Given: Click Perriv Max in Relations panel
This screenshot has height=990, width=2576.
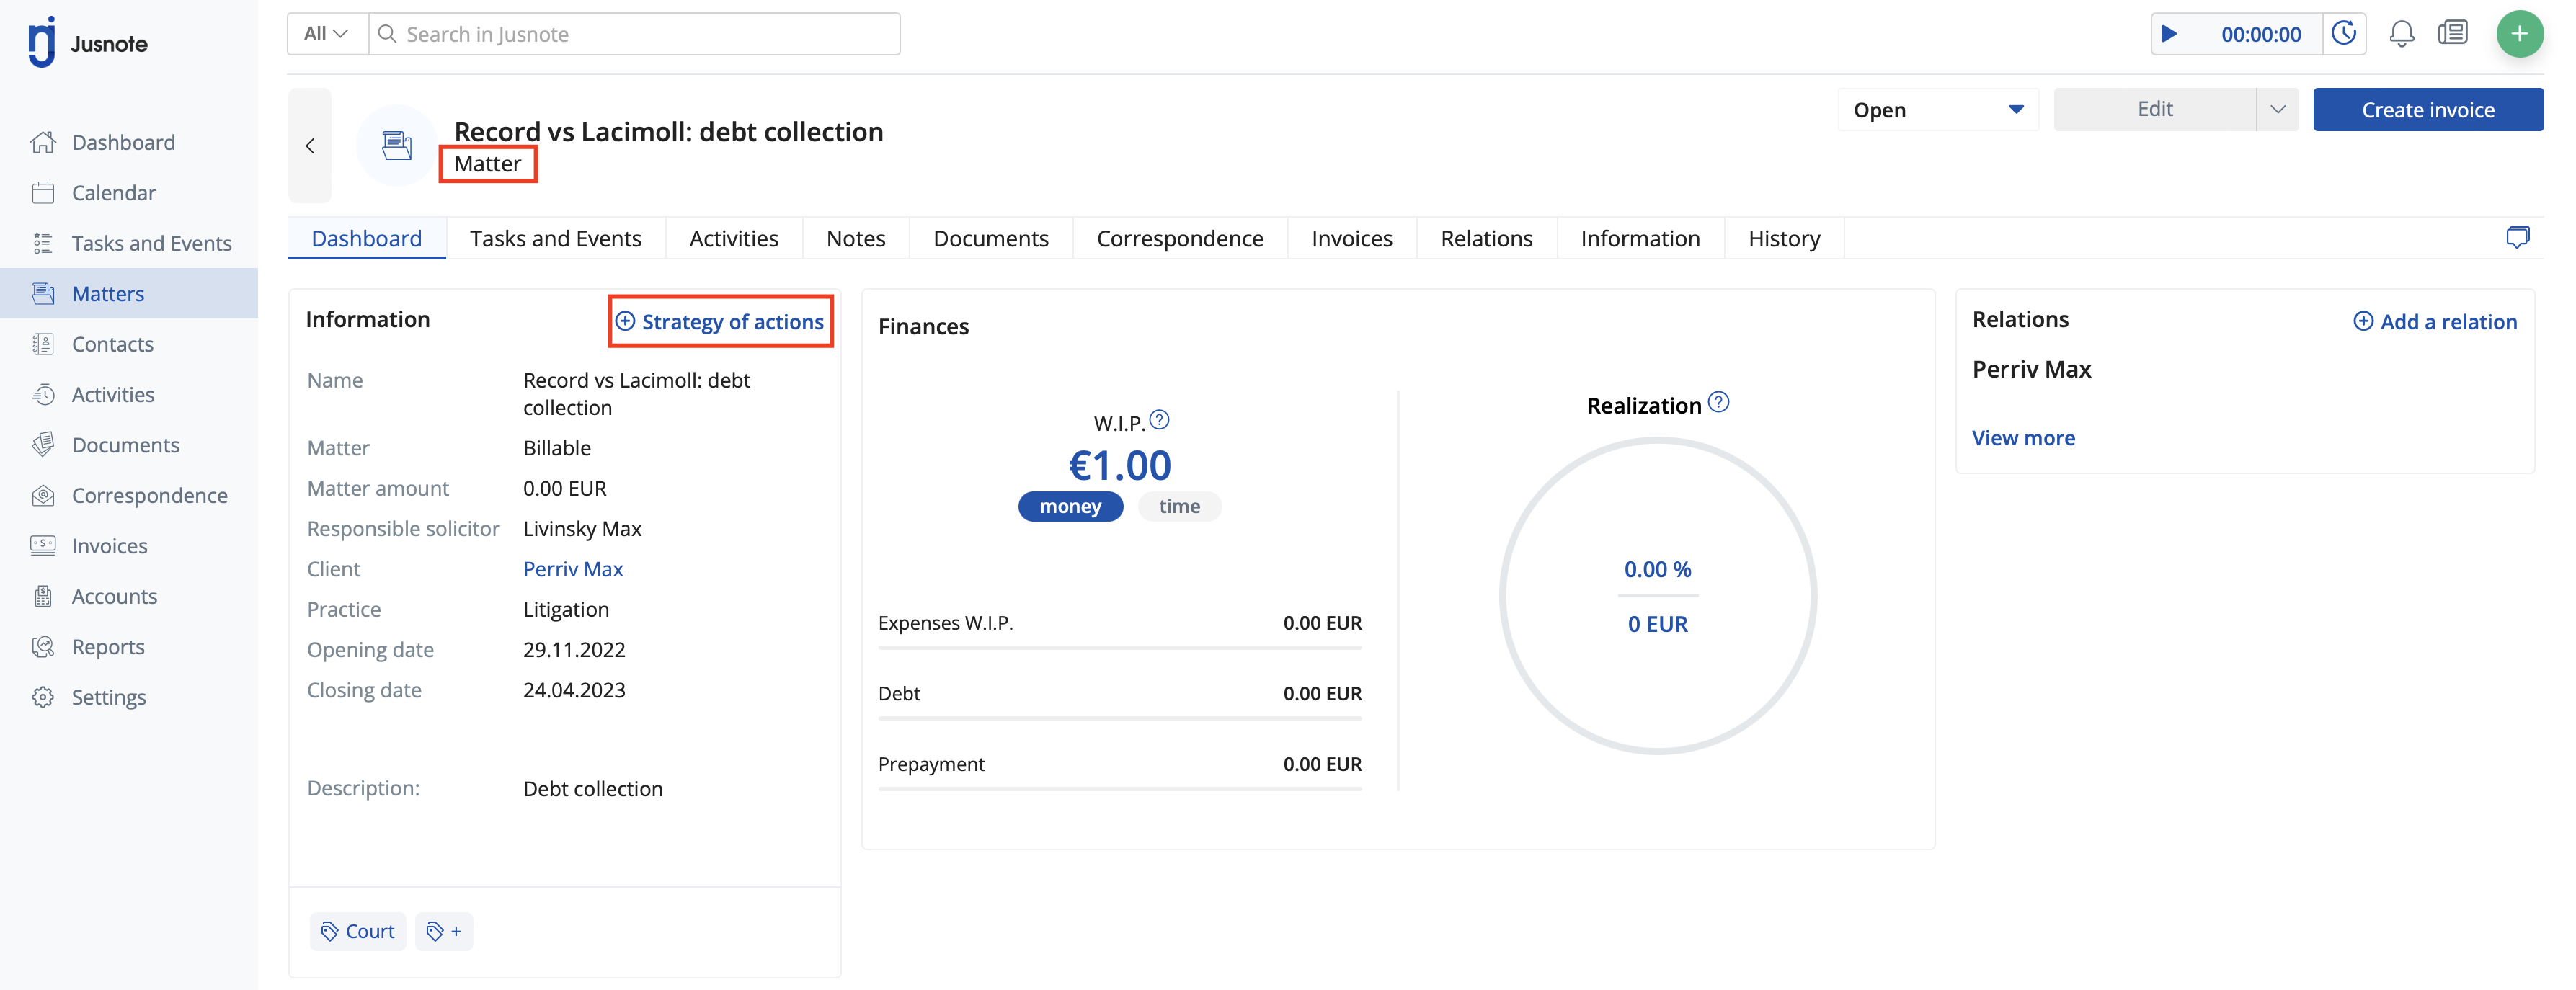Looking at the screenshot, I should (x=2031, y=369).
